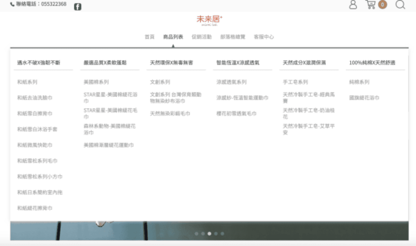Select 國旗緹花浴巾 link
Screen dimensions: 416x246
(x=364, y=98)
